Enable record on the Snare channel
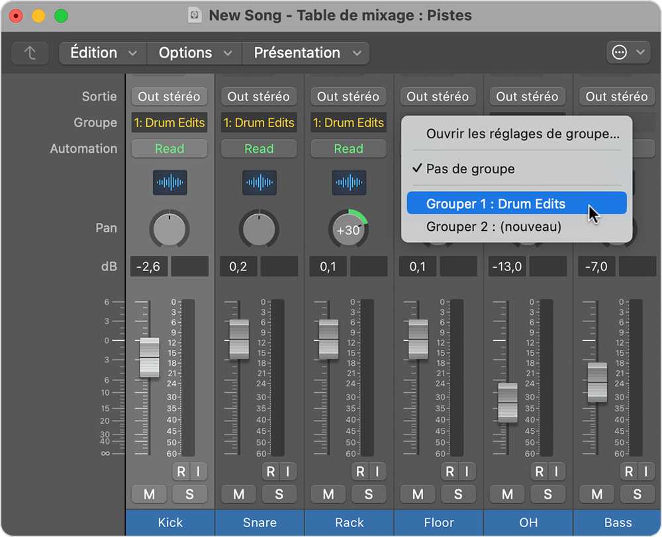This screenshot has height=537, width=662. (x=270, y=472)
